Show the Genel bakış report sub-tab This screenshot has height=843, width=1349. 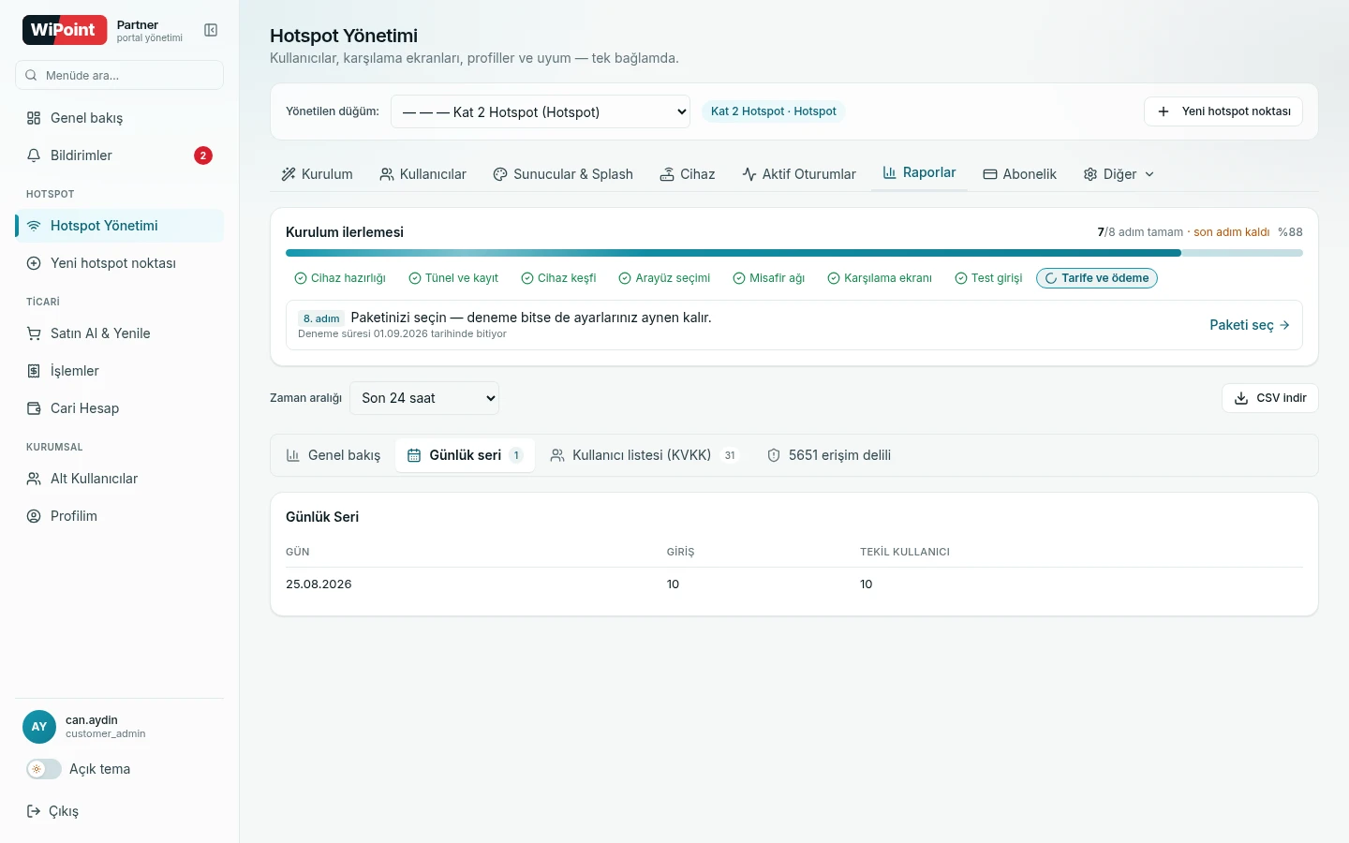coord(334,455)
